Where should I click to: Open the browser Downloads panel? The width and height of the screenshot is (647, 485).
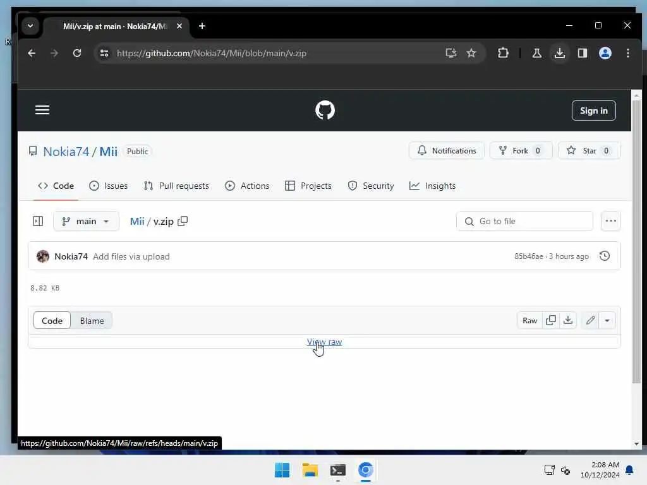560,53
